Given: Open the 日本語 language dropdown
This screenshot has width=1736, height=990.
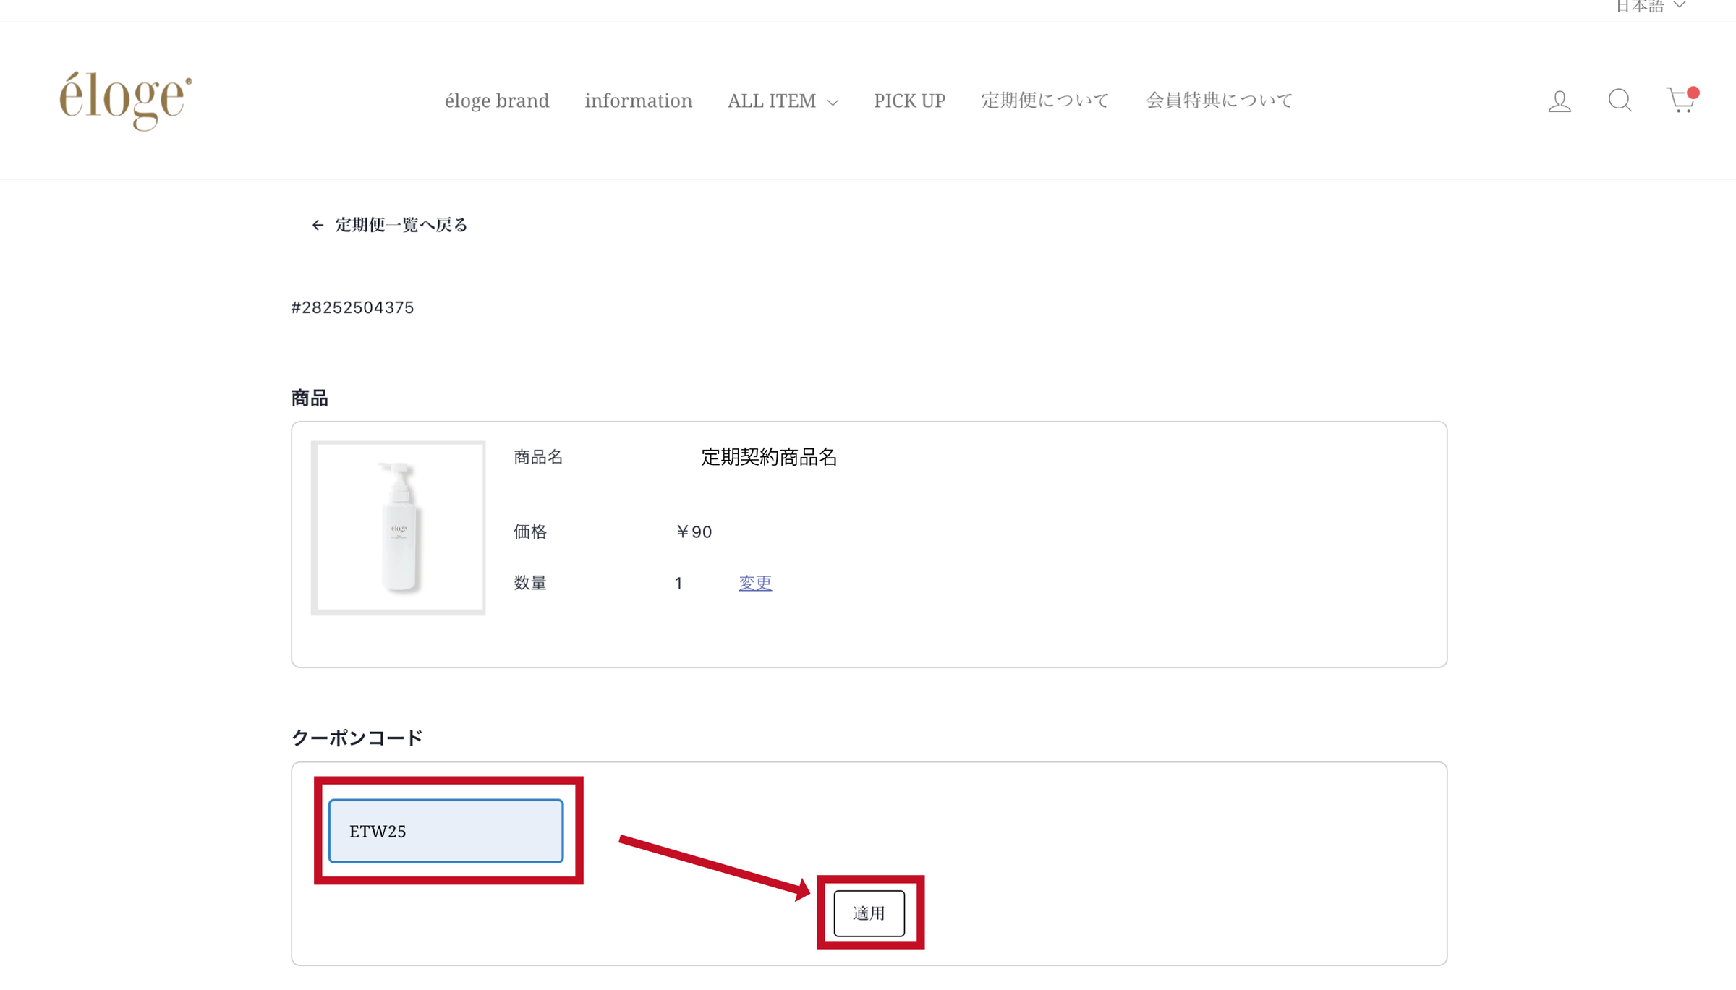Looking at the screenshot, I should point(1649,7).
